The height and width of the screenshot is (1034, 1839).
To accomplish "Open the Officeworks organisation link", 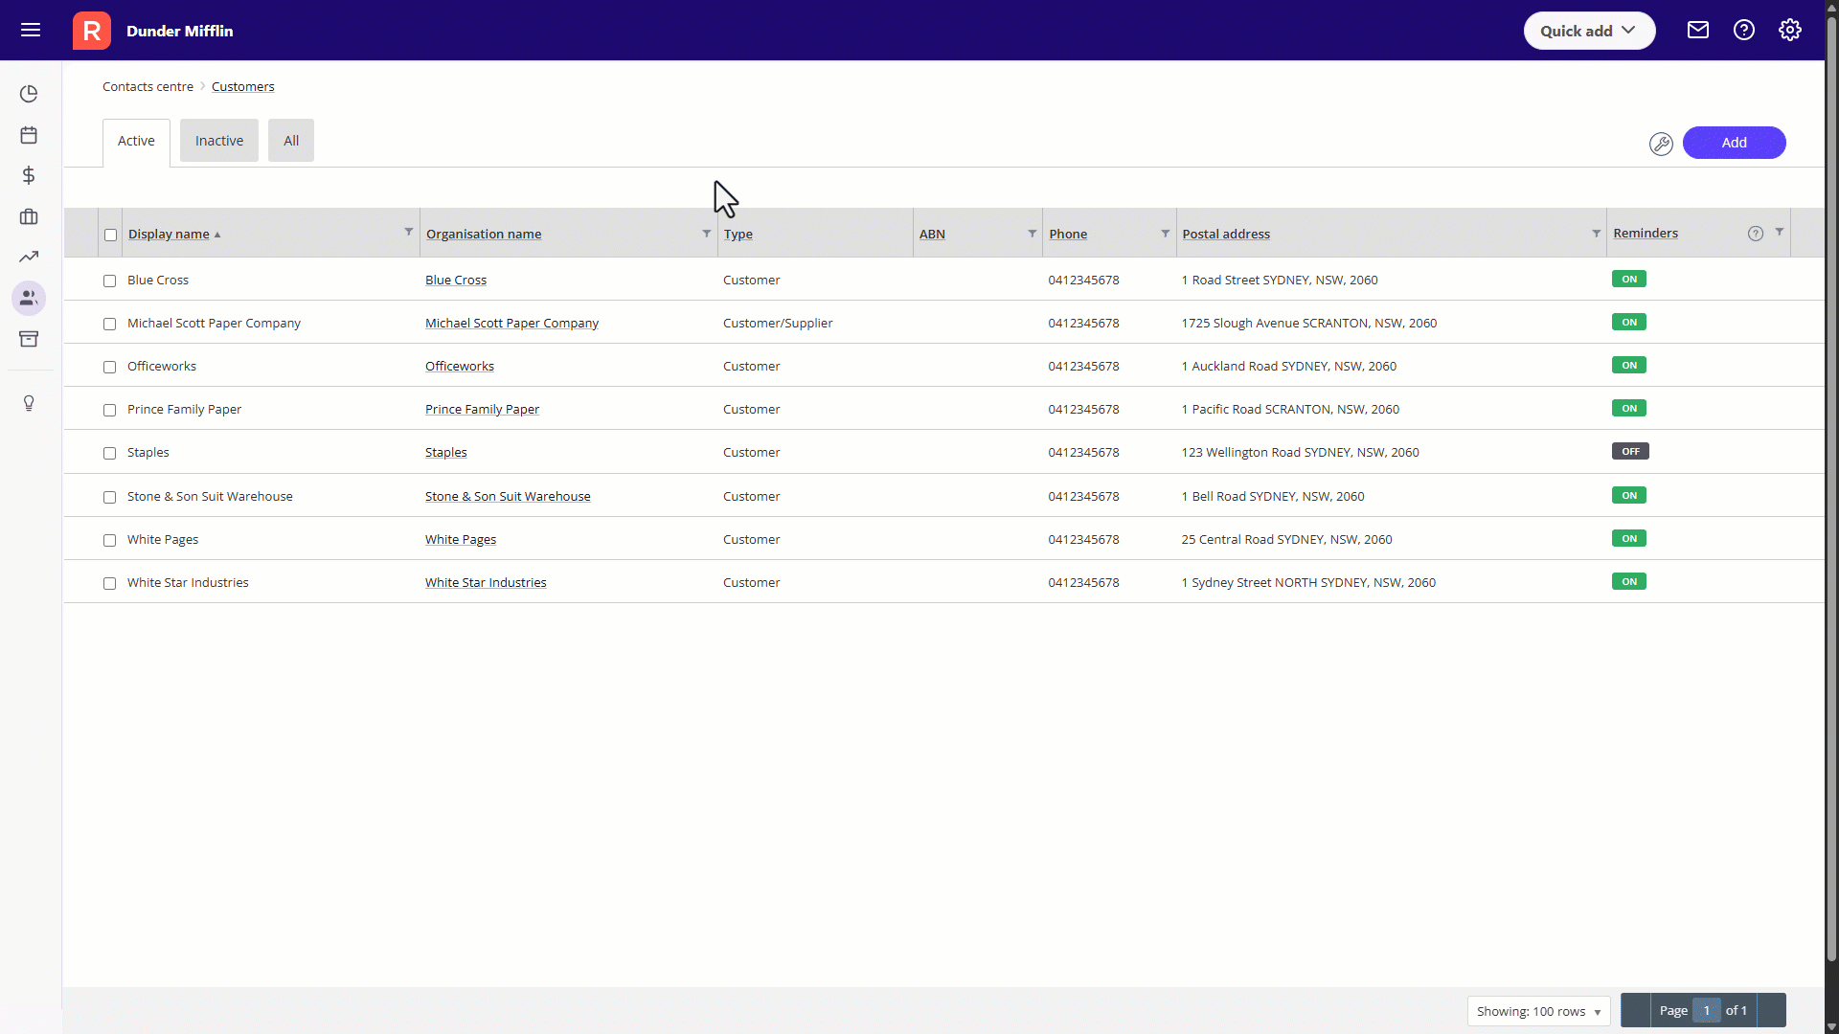I will [x=459, y=367].
